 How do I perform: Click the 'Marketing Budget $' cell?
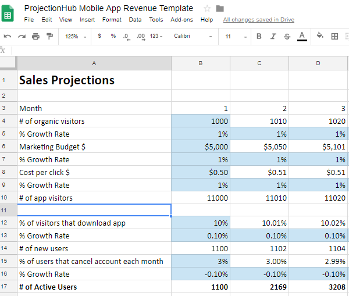94,147
